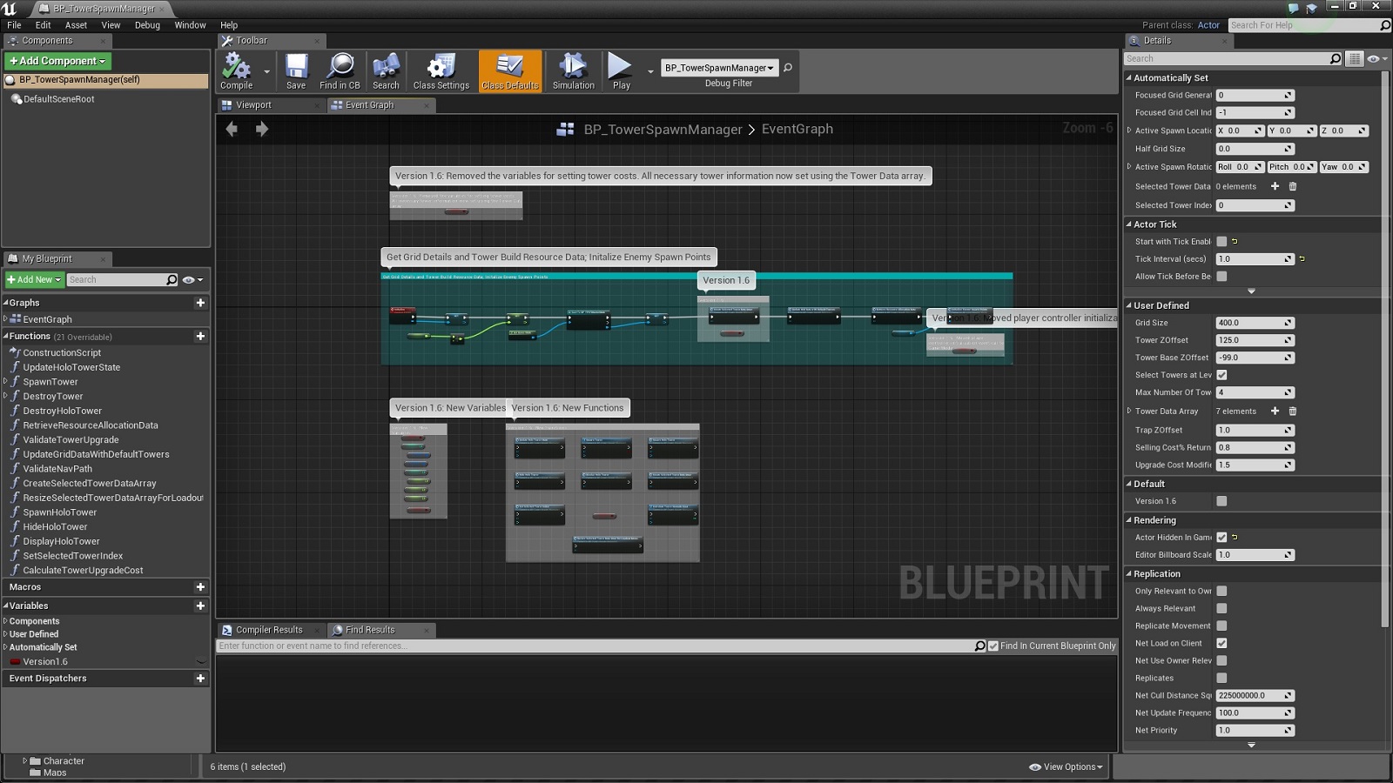Viewport: 1393px width, 783px height.
Task: Toggle Details property matrix grid view
Action: tap(1354, 58)
